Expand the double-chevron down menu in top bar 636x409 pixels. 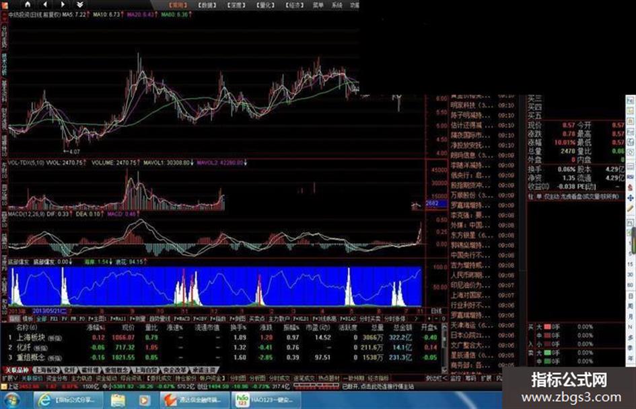[x=80, y=5]
